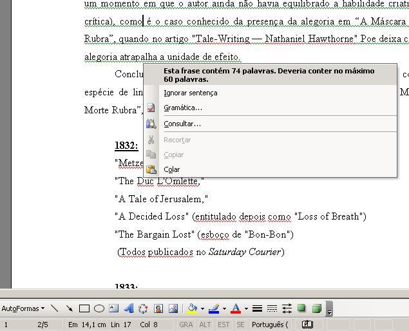This screenshot has height=331, width=409.
Task: Expand the fill color dropdown arrow
Action: pos(202,309)
